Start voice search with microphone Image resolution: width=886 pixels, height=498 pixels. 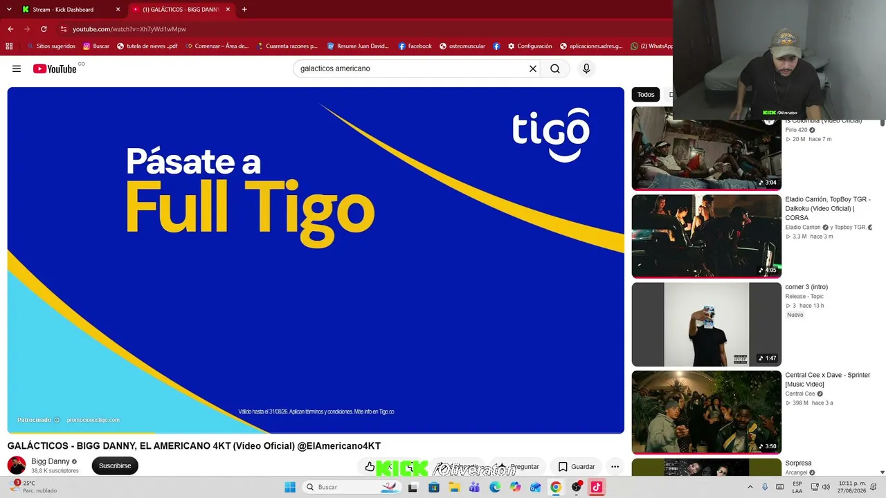tap(586, 68)
